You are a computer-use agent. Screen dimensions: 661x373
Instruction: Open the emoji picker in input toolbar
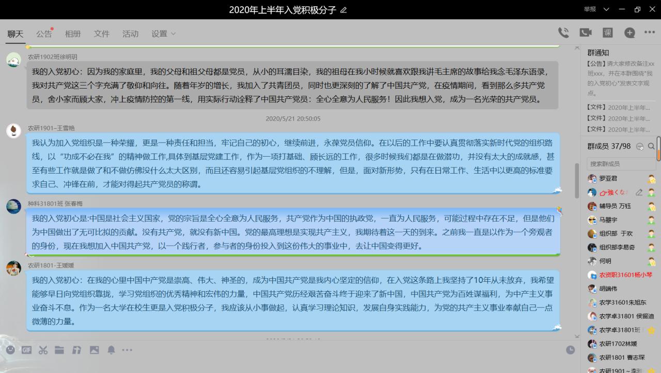10,350
